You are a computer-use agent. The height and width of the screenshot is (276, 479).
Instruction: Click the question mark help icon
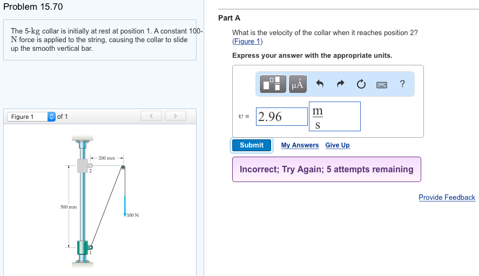tap(402, 83)
